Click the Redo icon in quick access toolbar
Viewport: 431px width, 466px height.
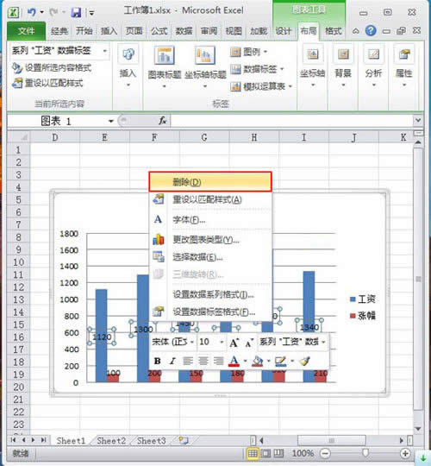click(53, 12)
